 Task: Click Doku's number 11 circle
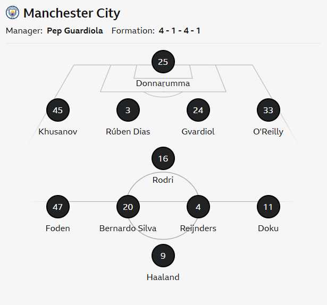coord(268,207)
